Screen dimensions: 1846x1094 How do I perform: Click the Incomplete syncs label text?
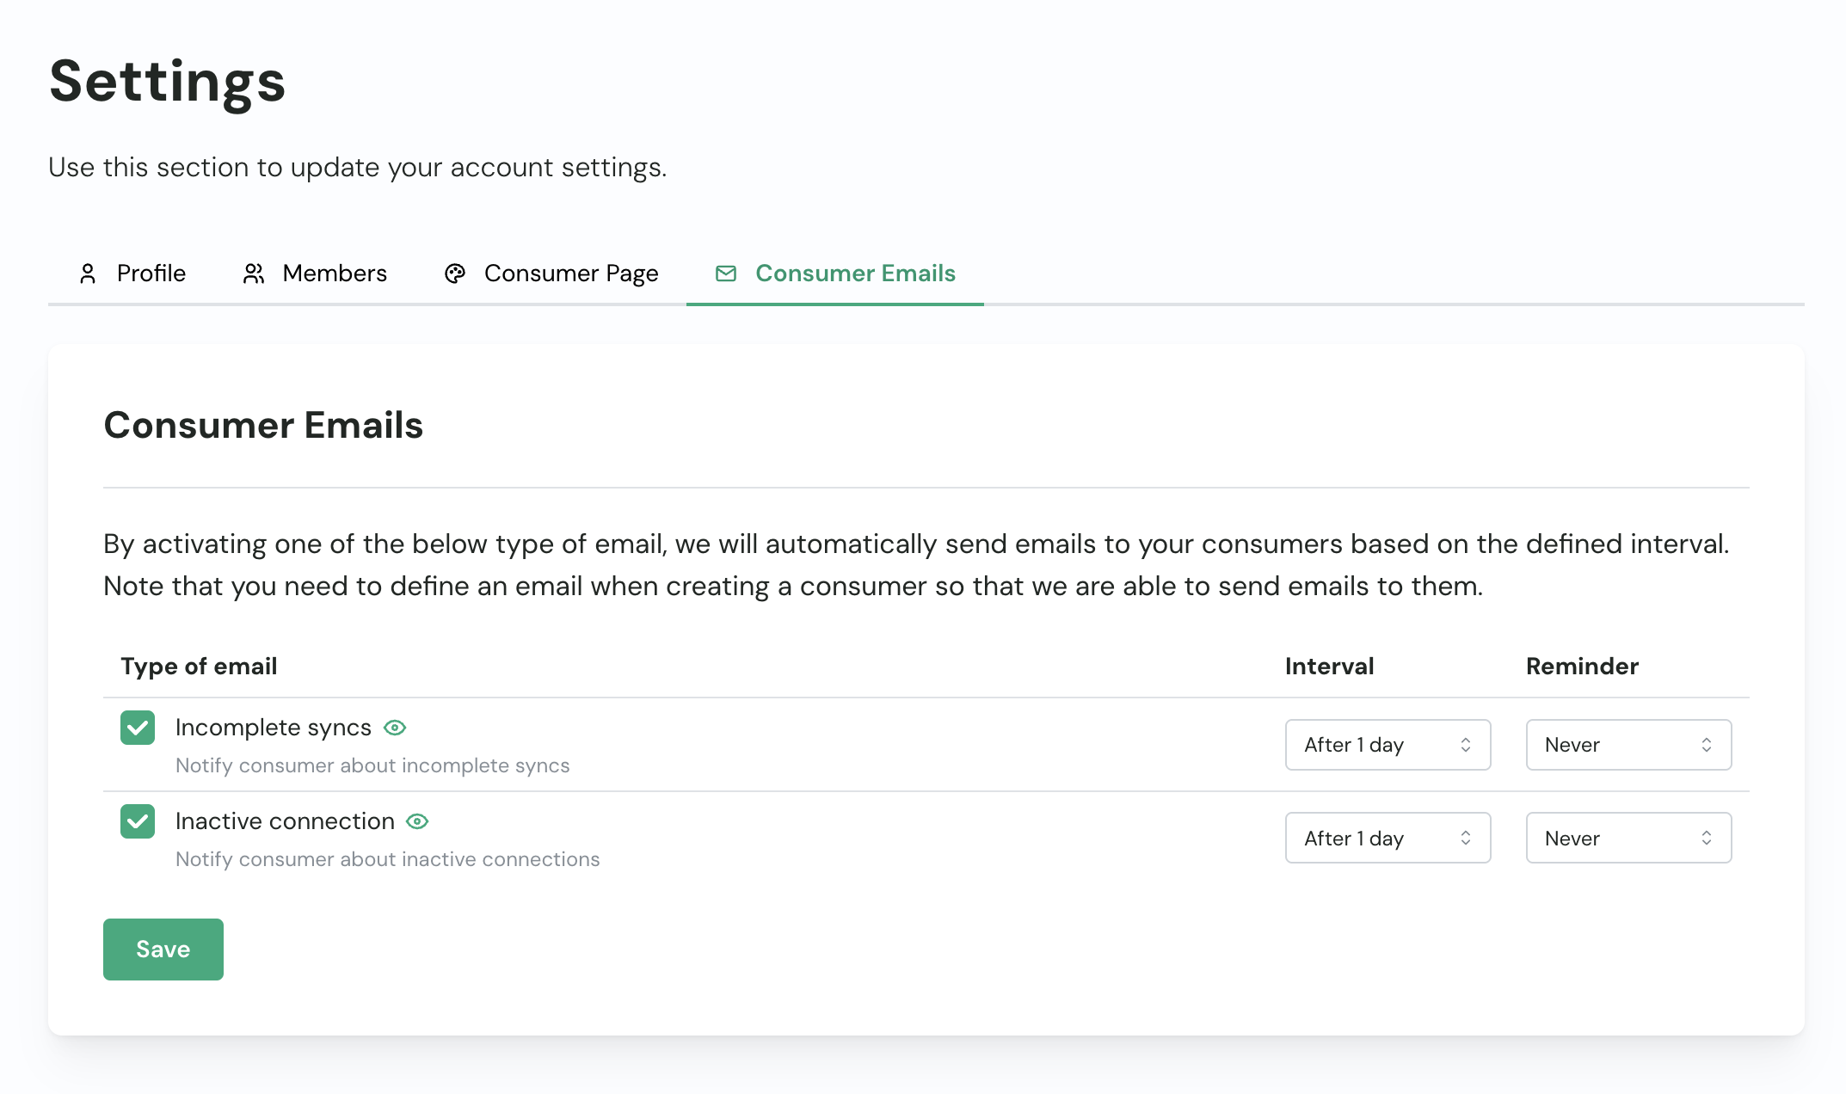pos(273,728)
